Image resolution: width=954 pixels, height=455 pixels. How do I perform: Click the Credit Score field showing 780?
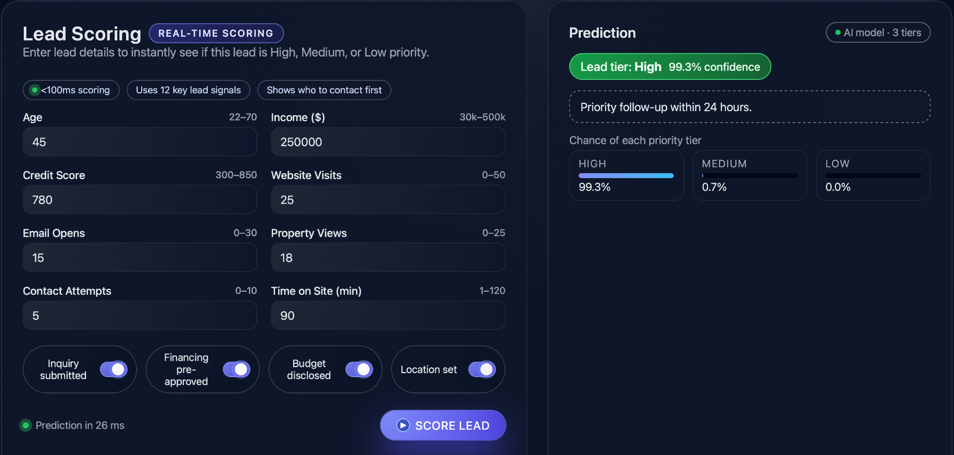[140, 199]
